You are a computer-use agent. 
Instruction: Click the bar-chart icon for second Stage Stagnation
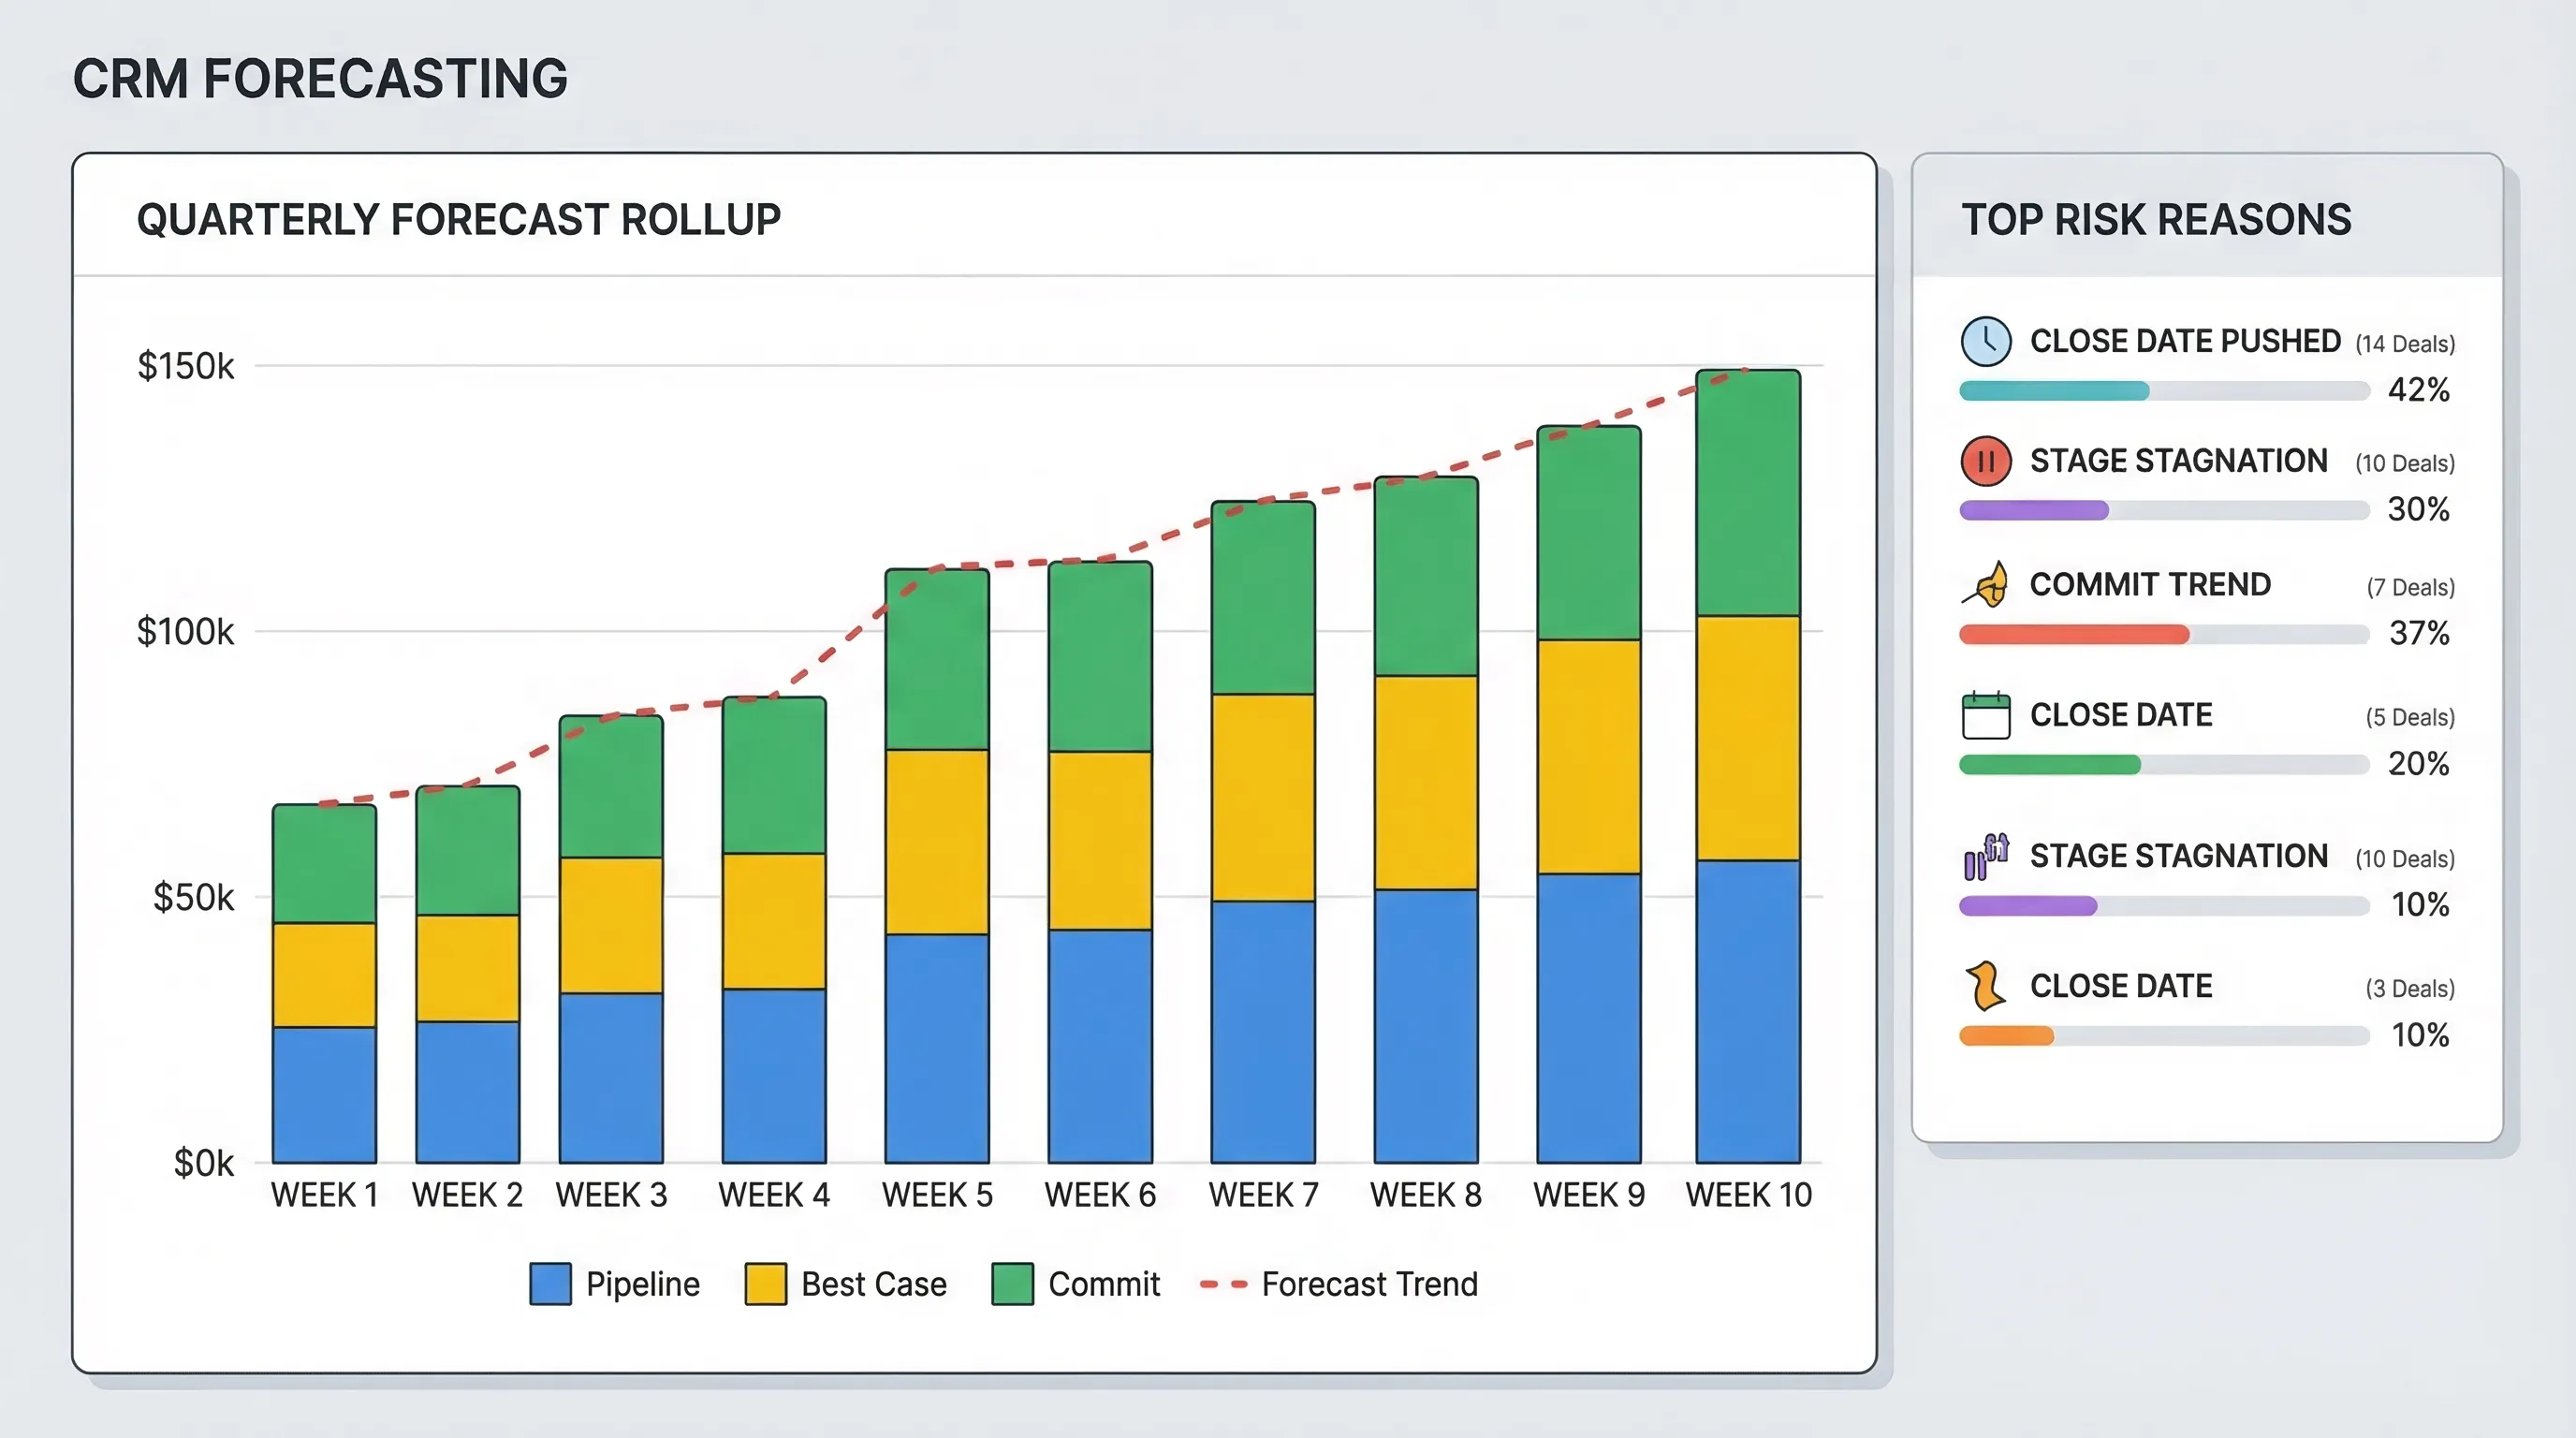pos(1986,856)
